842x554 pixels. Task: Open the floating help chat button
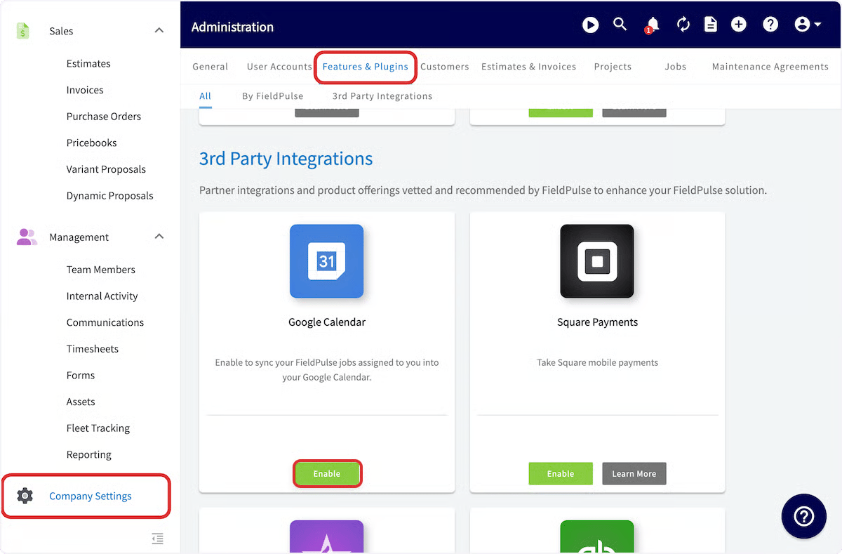click(x=803, y=517)
